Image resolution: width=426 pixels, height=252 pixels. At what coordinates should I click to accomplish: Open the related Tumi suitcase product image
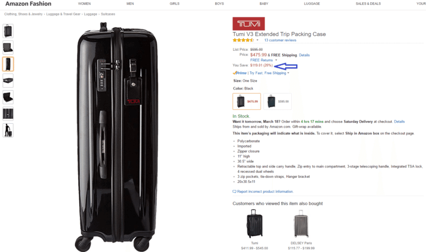pos(255,223)
